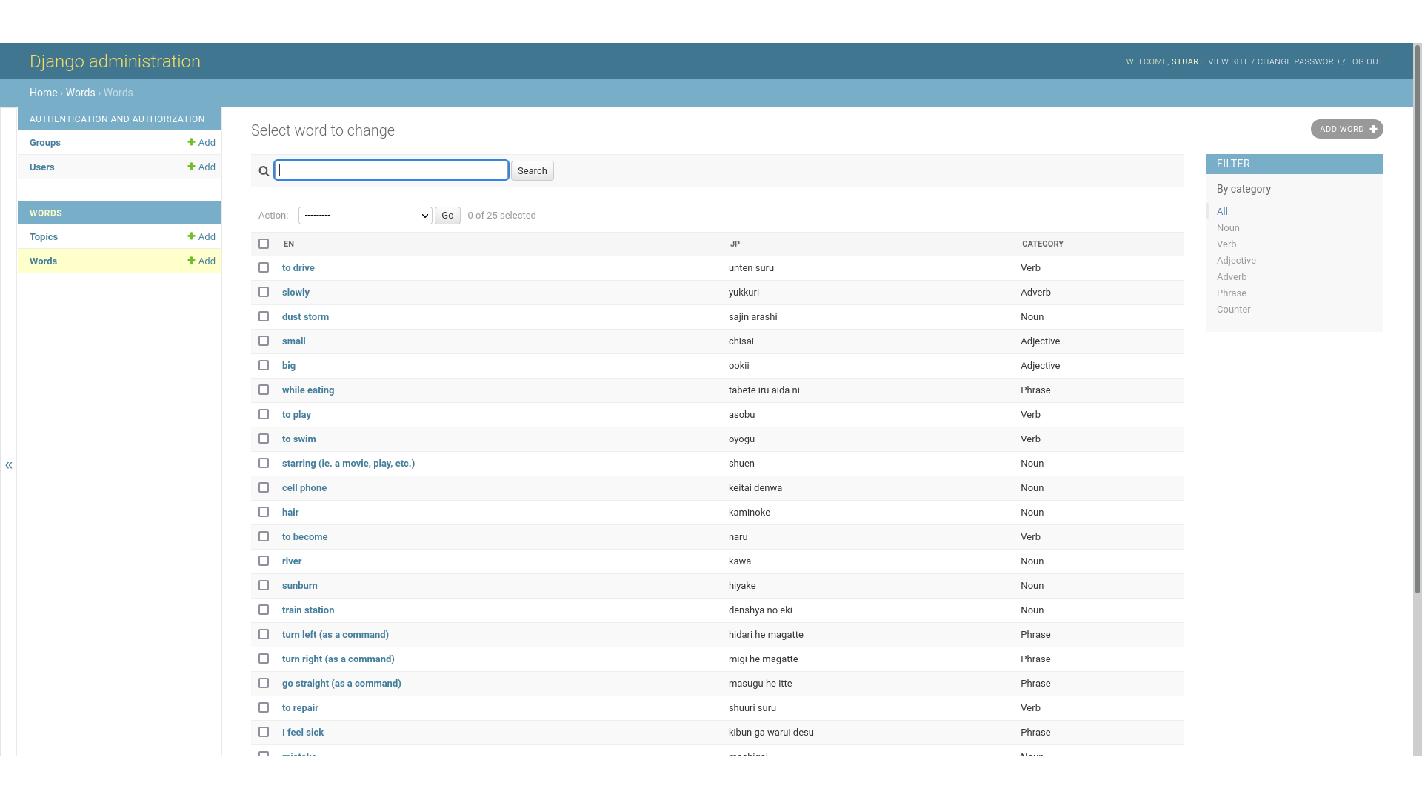Image resolution: width=1422 pixels, height=800 pixels.
Task: Filter words by Counter category
Action: pyautogui.click(x=1234, y=309)
